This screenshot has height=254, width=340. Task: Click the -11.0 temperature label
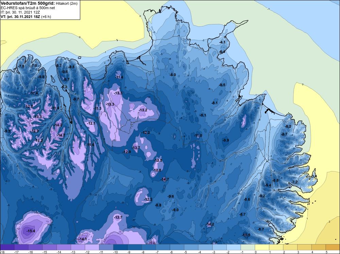point(198,136)
